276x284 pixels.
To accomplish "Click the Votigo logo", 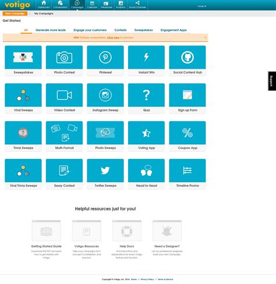I will (x=17, y=5).
